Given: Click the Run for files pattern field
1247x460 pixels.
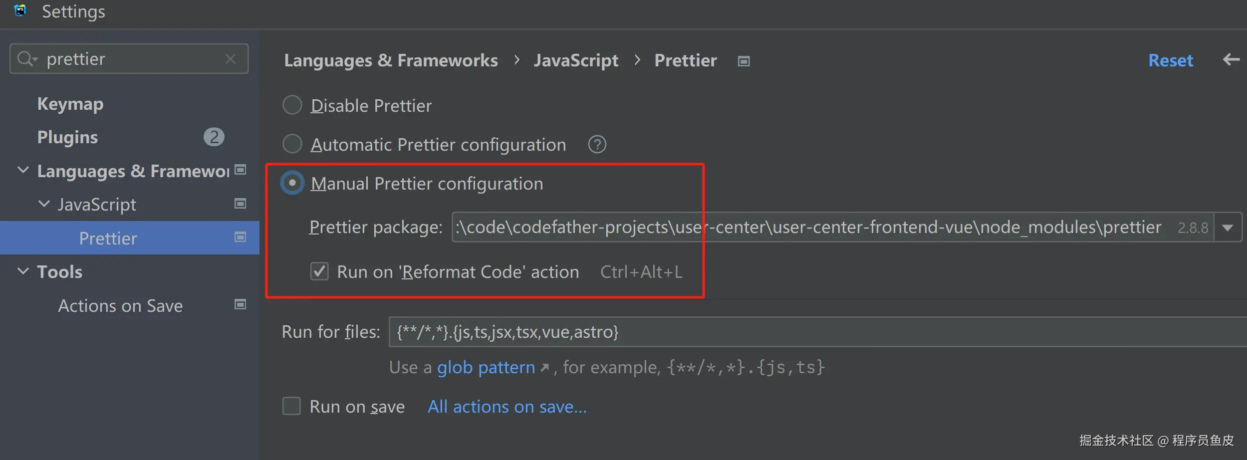Looking at the screenshot, I should click(x=798, y=332).
